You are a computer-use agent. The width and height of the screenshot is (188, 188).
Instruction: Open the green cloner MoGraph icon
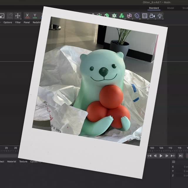tap(122, 16)
